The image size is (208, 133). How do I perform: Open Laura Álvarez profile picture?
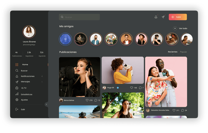coord(29,32)
